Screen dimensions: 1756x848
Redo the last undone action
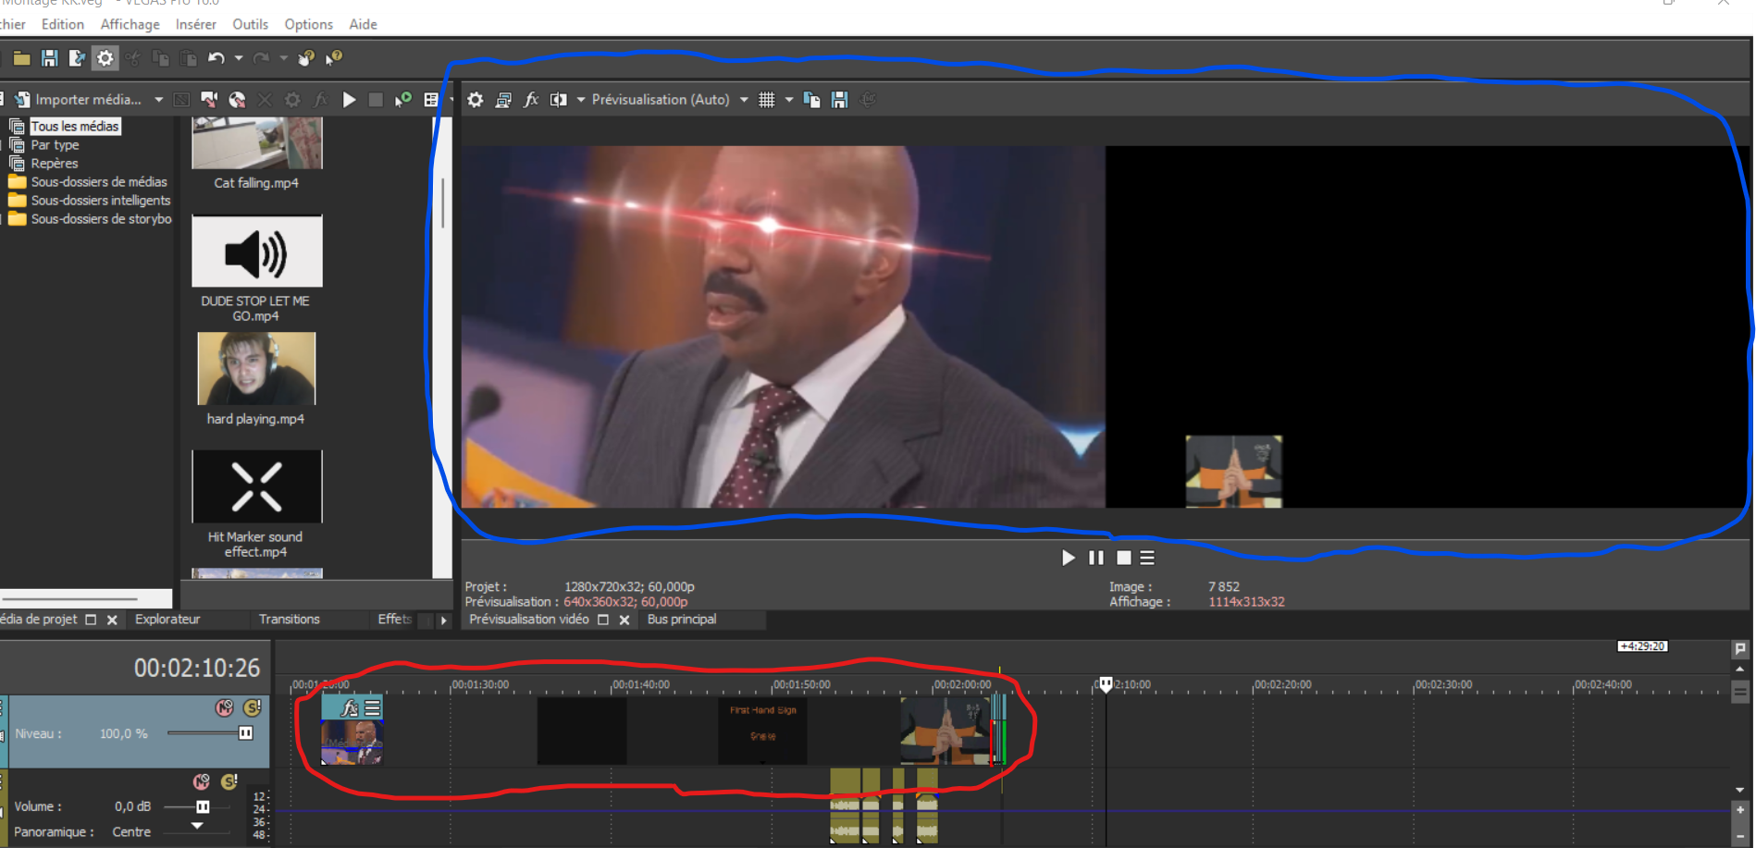coord(262,58)
